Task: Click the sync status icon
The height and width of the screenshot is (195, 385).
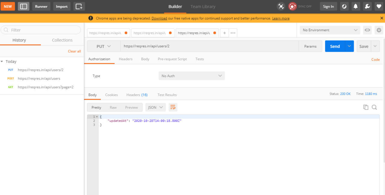Action: (x=292, y=6)
